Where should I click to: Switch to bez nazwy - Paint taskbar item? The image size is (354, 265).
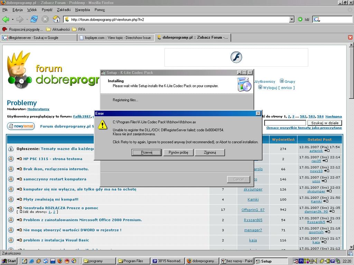[x=236, y=261]
